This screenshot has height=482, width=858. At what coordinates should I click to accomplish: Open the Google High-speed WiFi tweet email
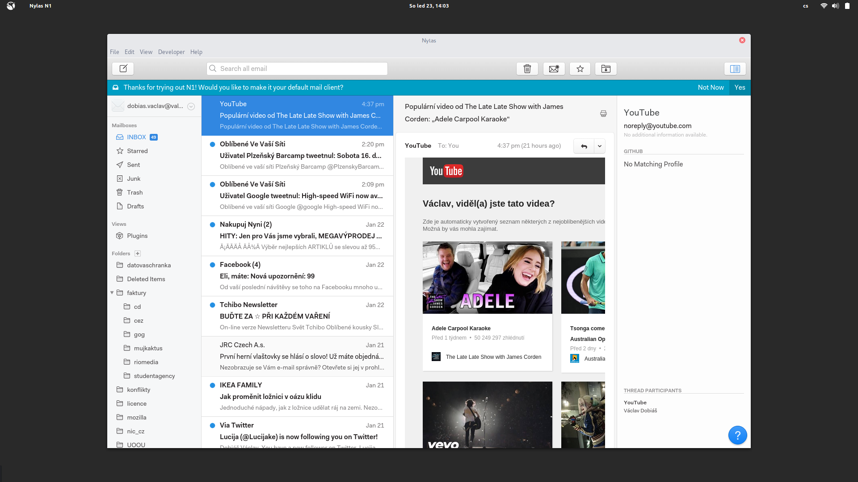click(297, 196)
